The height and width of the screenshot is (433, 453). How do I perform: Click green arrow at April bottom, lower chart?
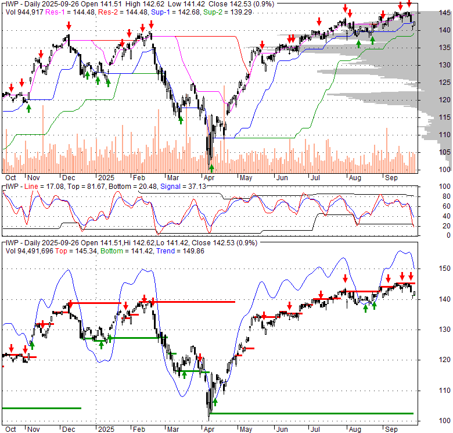click(215, 402)
